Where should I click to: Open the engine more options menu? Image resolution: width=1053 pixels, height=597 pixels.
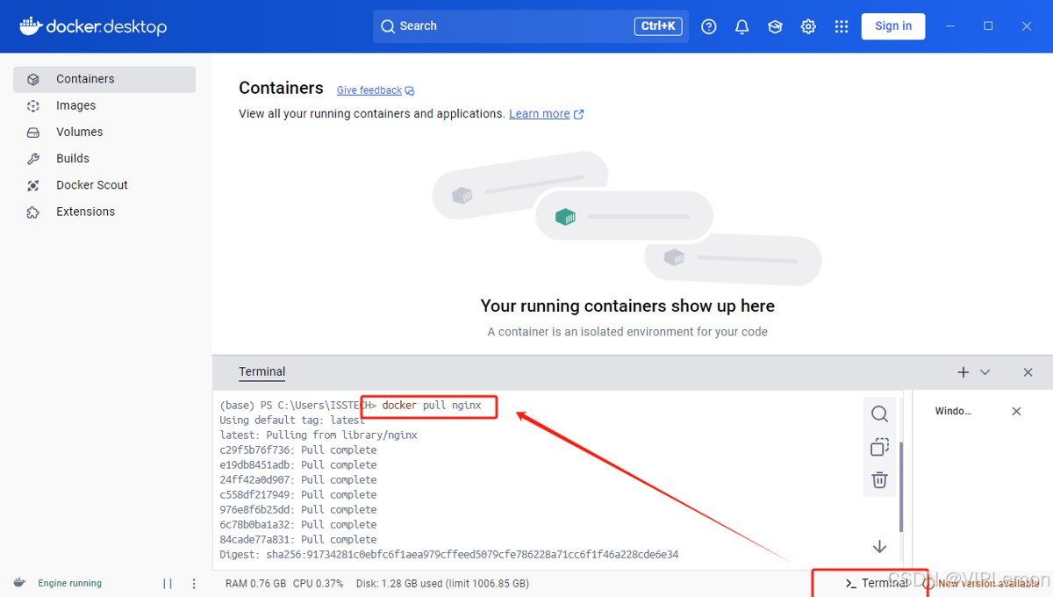[194, 583]
